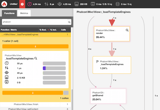Image resolution: width=160 pixels, height=110 pixels.
Task: Expand the orange callee arrow bar
Action: click(33, 93)
